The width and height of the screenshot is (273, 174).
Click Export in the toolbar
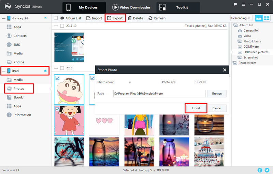click(115, 18)
